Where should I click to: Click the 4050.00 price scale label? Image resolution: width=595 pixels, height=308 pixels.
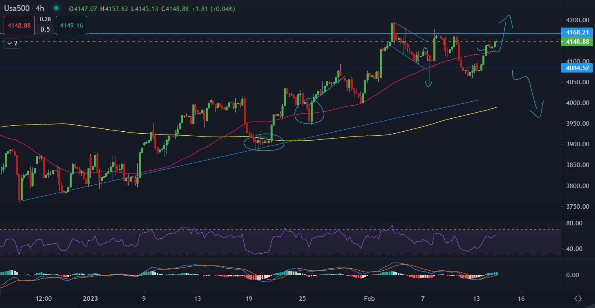pos(577,82)
